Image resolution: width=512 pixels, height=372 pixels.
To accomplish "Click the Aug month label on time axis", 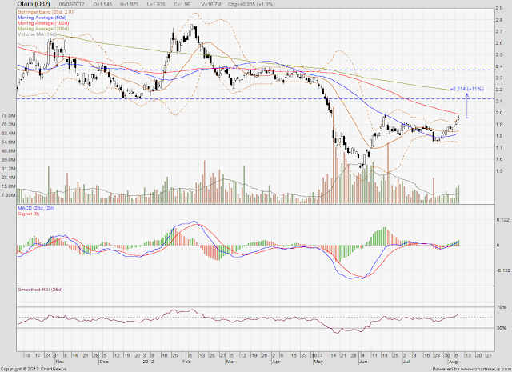I will 453,362.
